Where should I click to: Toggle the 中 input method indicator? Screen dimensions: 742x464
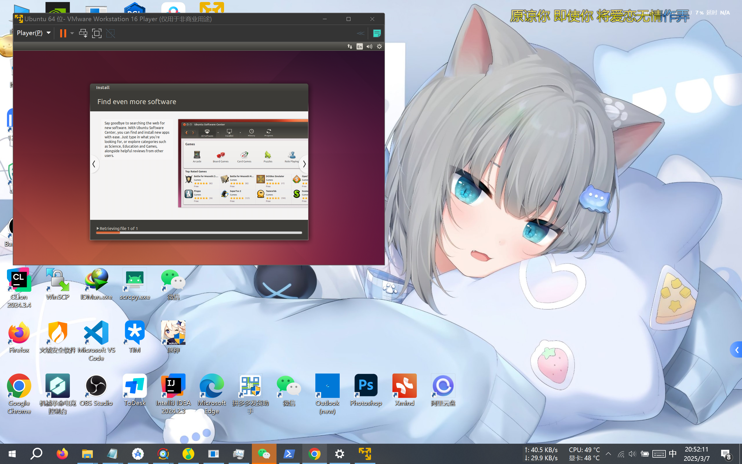pyautogui.click(x=673, y=454)
